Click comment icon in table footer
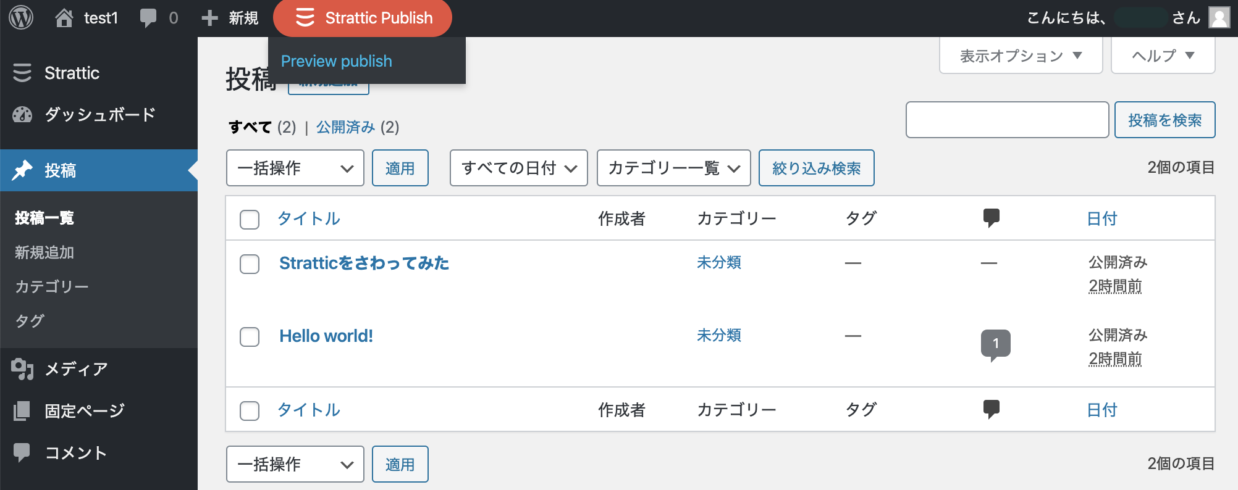The height and width of the screenshot is (490, 1238). tap(991, 409)
